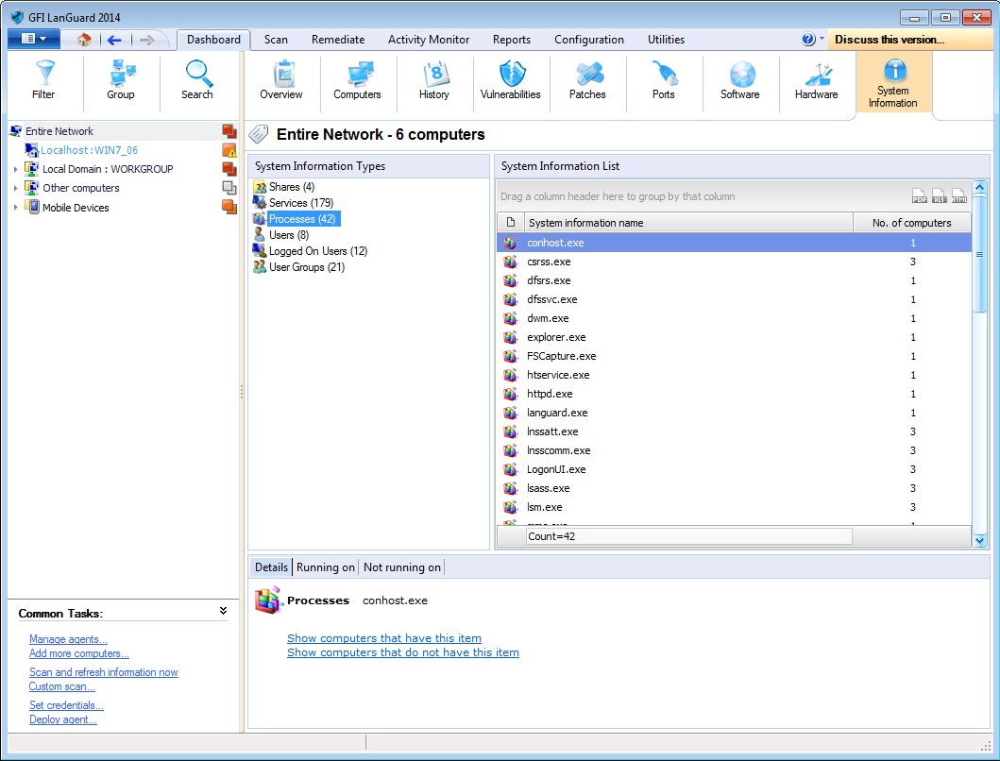This screenshot has height=761, width=1000.
Task: Select Entire Network in the tree
Action: [59, 131]
